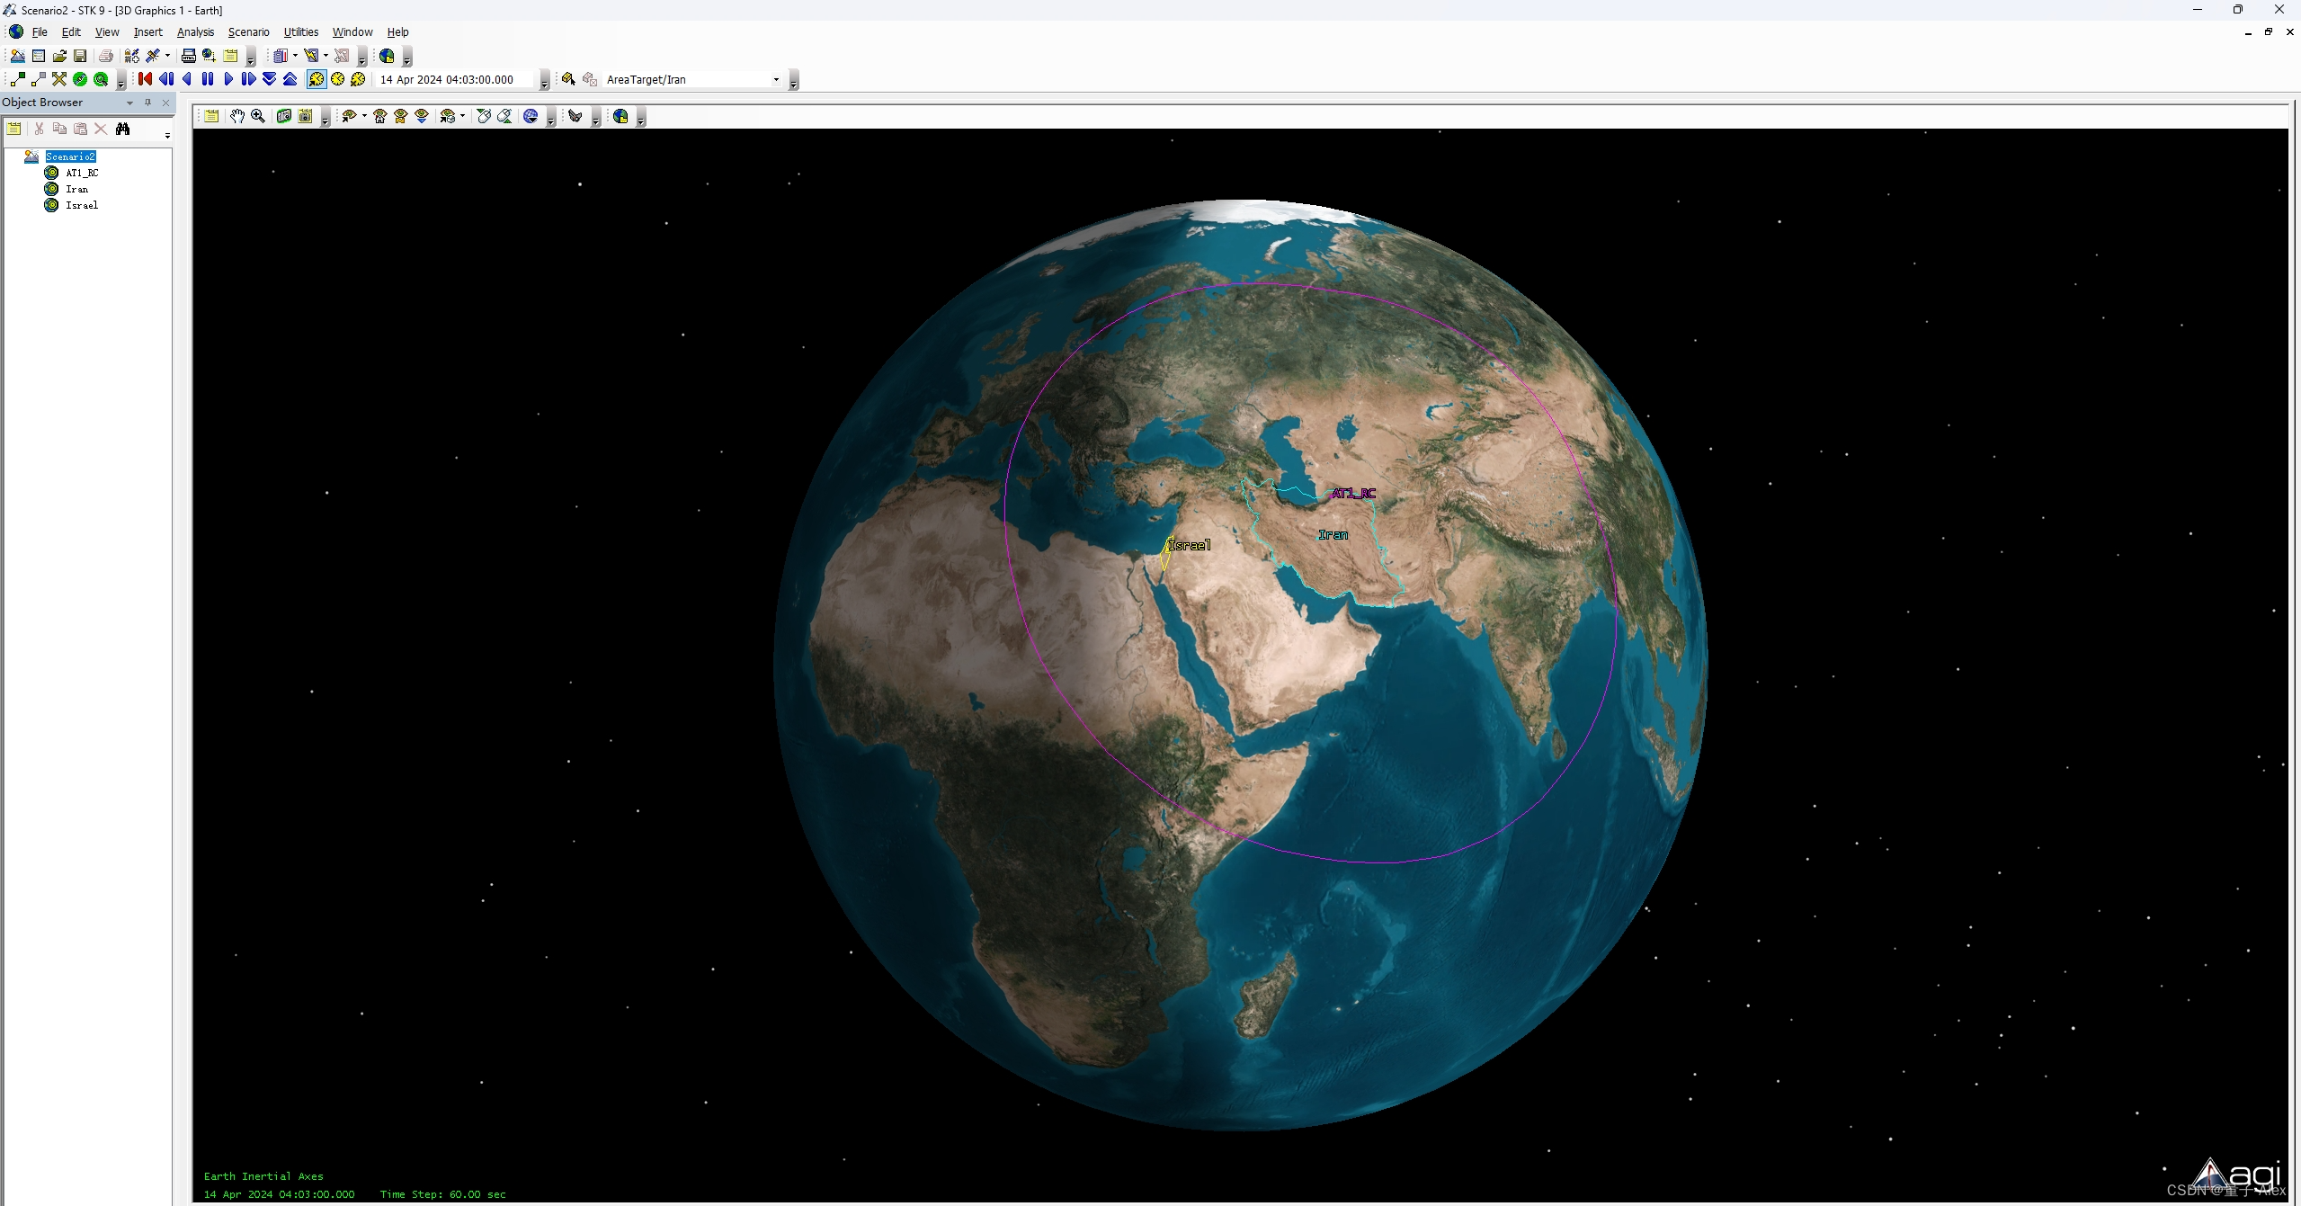Open the AreaTarget/Iran object dropdown
2301x1206 pixels.
[x=776, y=79]
